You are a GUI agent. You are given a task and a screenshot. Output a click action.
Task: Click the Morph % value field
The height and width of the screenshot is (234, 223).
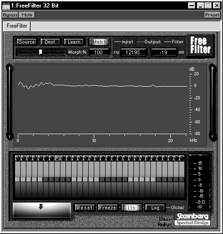(99, 52)
